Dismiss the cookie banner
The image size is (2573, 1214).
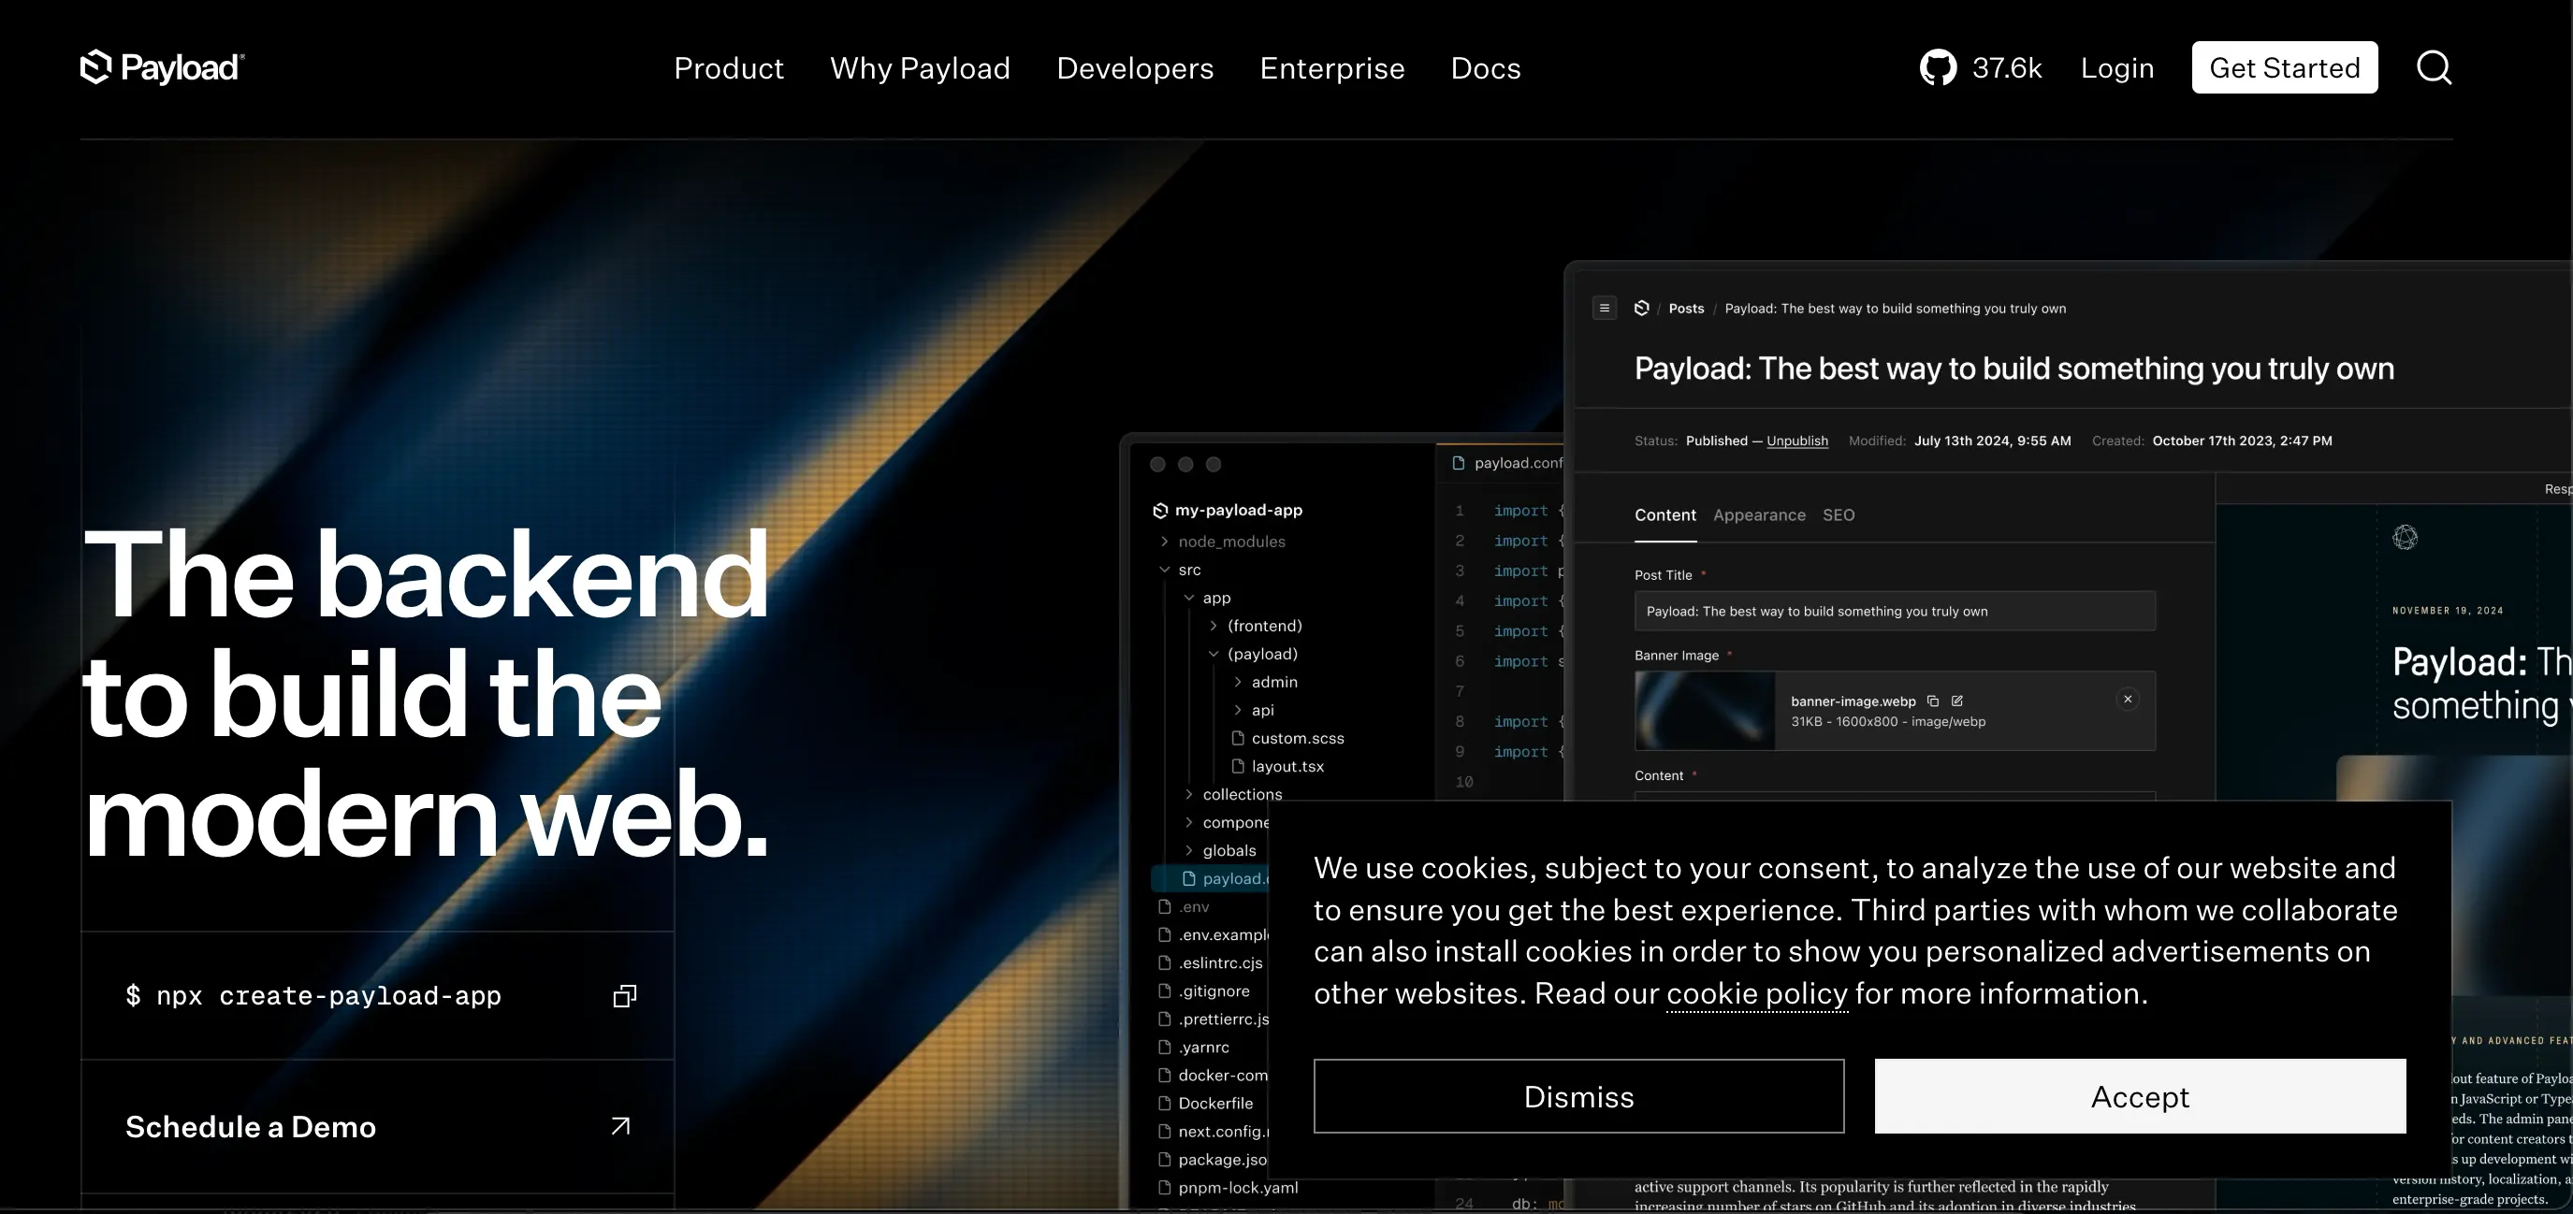1578,1096
